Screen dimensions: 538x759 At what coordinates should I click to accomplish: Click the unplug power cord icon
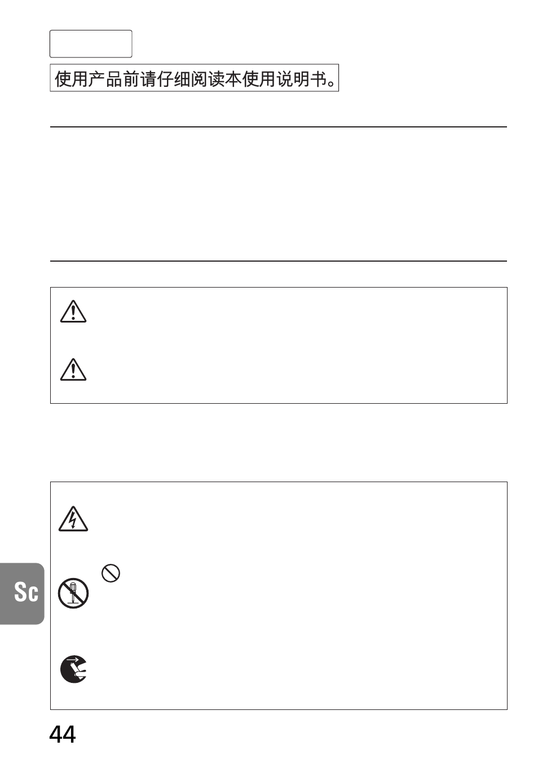click(x=73, y=669)
